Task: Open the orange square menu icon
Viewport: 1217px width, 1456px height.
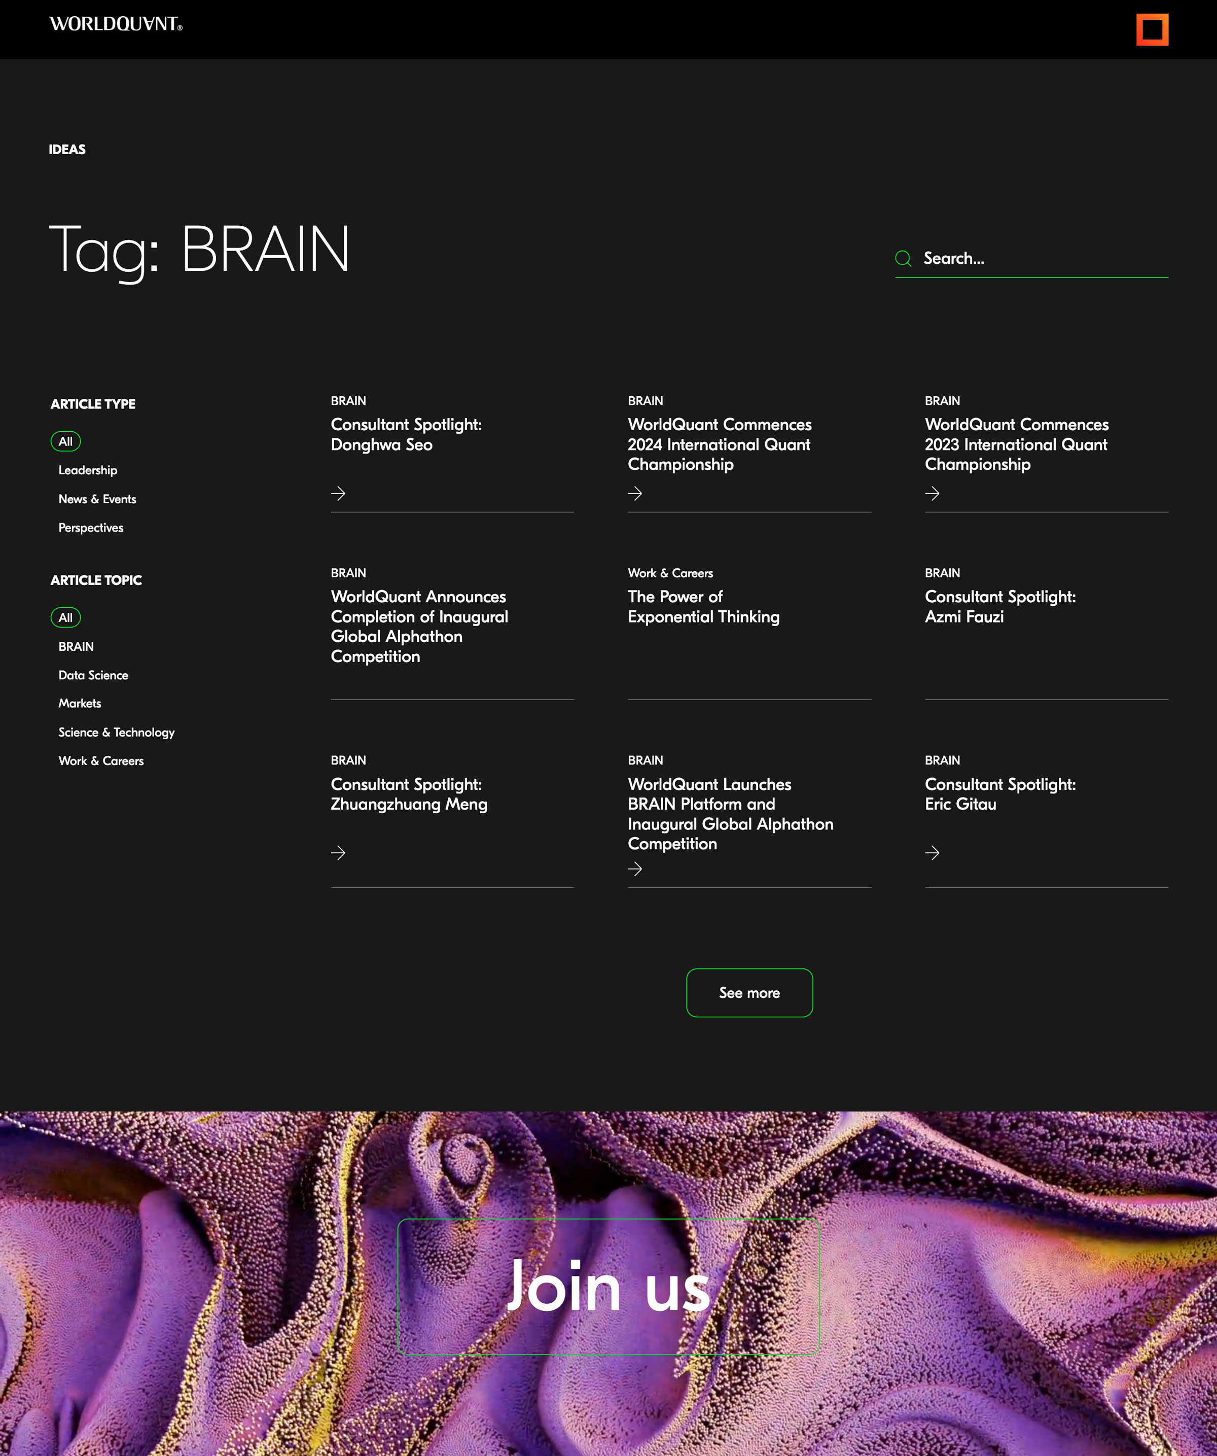Action: pyautogui.click(x=1152, y=30)
